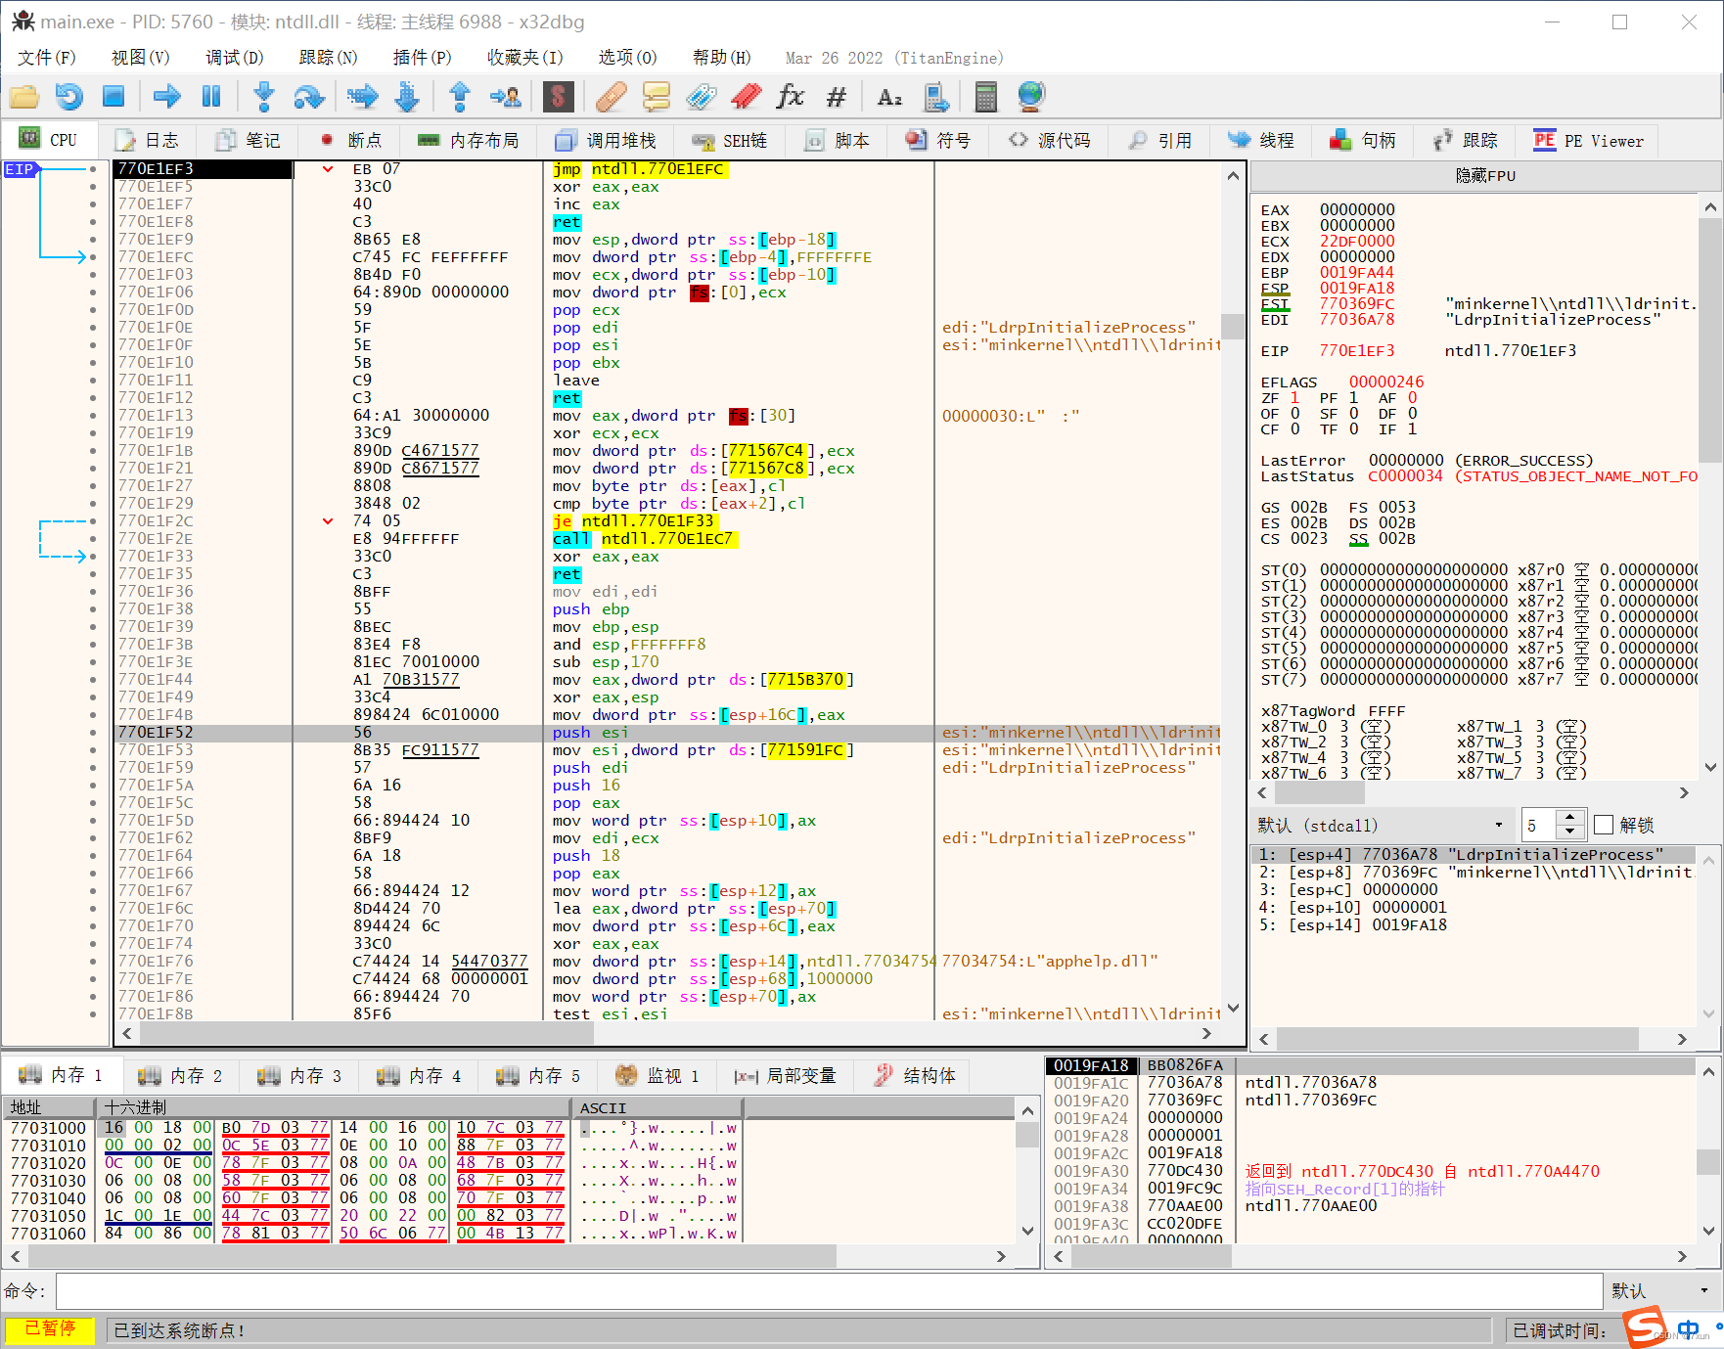Open strings search with Az icon
The image size is (1724, 1349).
coord(889,97)
